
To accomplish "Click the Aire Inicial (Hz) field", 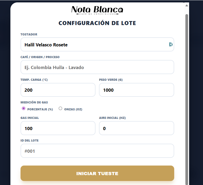I will click(x=136, y=128).
